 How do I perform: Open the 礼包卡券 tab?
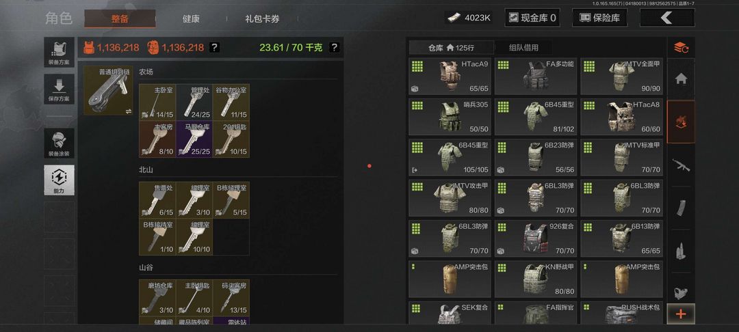click(x=263, y=19)
